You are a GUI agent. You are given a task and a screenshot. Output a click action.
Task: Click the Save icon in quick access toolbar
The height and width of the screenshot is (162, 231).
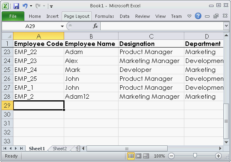pyautogui.click(x=16, y=6)
